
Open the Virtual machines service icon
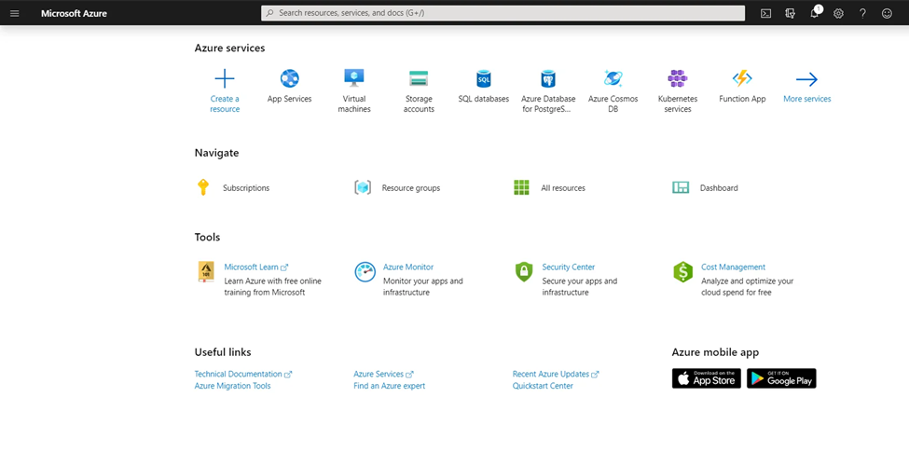pyautogui.click(x=353, y=78)
